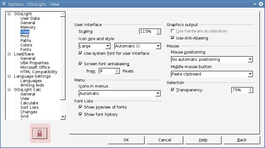The width and height of the screenshot is (265, 148).
Task: Toggle selection Transparency checkbox
Action: pyautogui.click(x=173, y=90)
